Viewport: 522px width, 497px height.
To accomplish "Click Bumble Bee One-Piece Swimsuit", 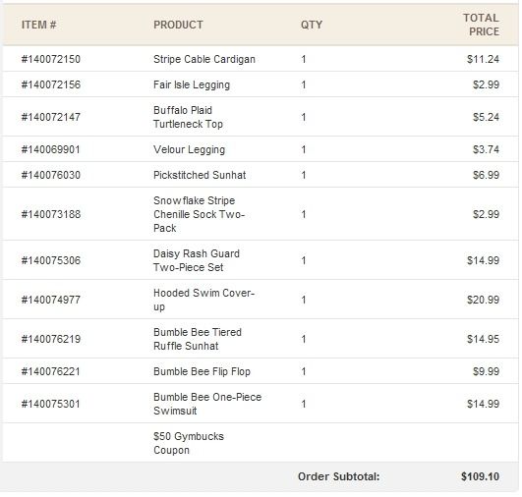I will coord(207,404).
